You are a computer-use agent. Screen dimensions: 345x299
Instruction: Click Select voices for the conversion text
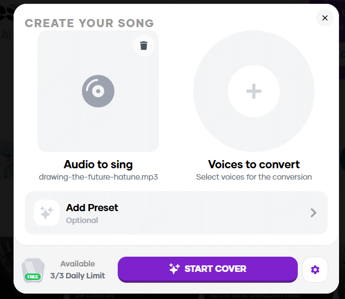click(x=254, y=177)
